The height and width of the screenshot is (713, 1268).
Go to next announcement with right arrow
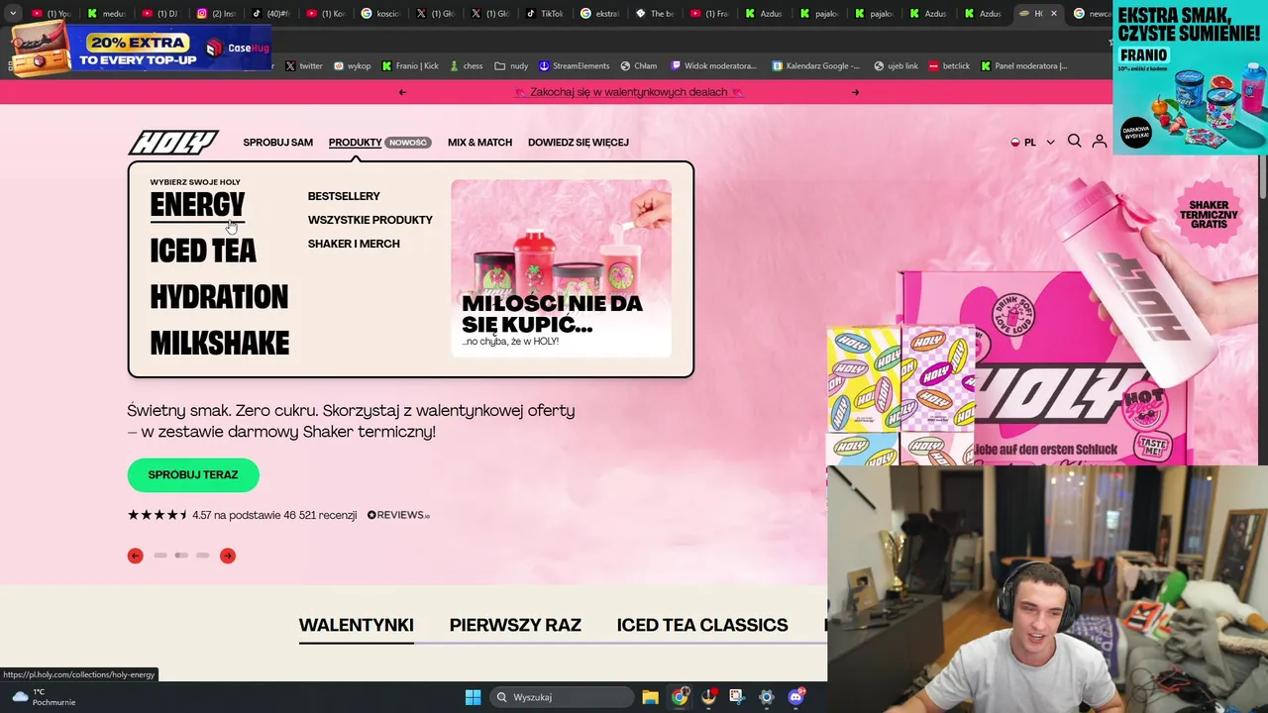(856, 92)
